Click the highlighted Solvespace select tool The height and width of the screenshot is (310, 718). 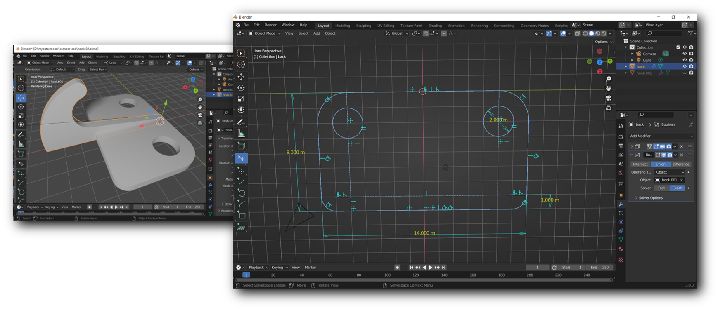[241, 158]
